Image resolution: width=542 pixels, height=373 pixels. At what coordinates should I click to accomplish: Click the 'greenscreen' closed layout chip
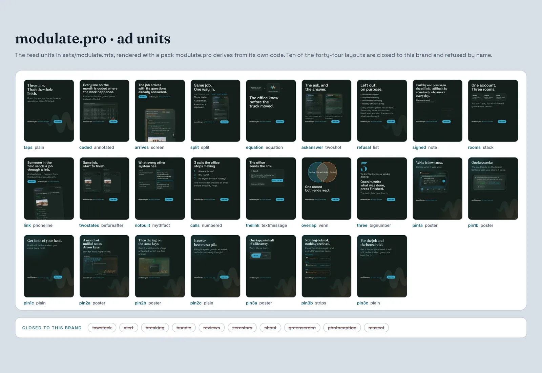[302, 328]
